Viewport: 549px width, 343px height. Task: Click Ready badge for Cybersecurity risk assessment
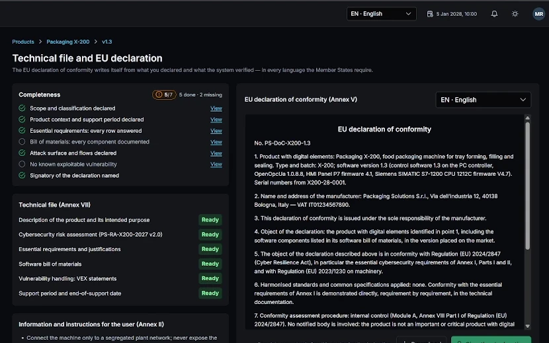pyautogui.click(x=210, y=235)
